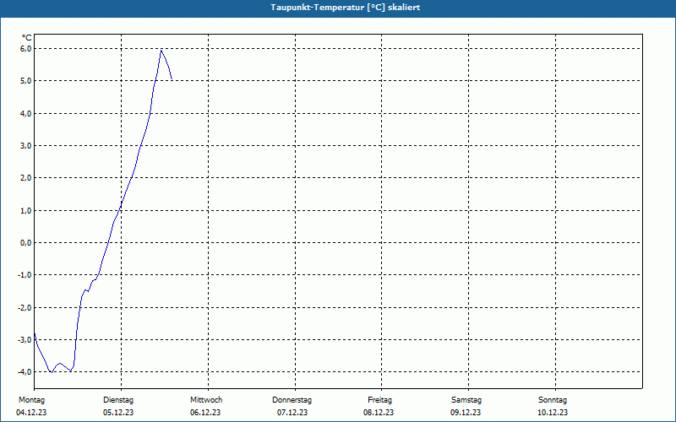Click the peak of the blue dew point curve
This screenshot has width=676, height=422.
pyautogui.click(x=161, y=51)
